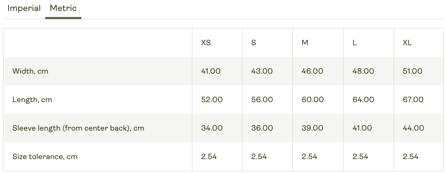Click the S sleeve length value 36.00
The height and width of the screenshot is (173, 445).
pyautogui.click(x=262, y=128)
